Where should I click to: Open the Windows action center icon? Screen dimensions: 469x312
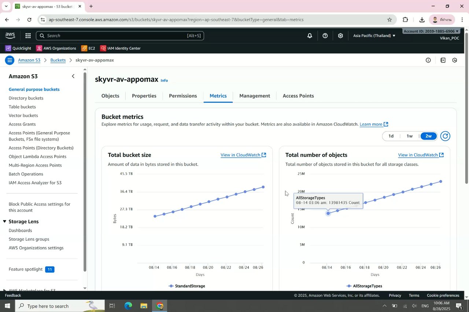pyautogui.click(x=459, y=306)
